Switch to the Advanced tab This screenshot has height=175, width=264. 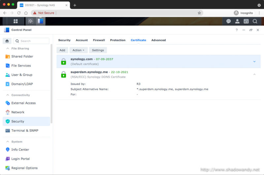(158, 40)
